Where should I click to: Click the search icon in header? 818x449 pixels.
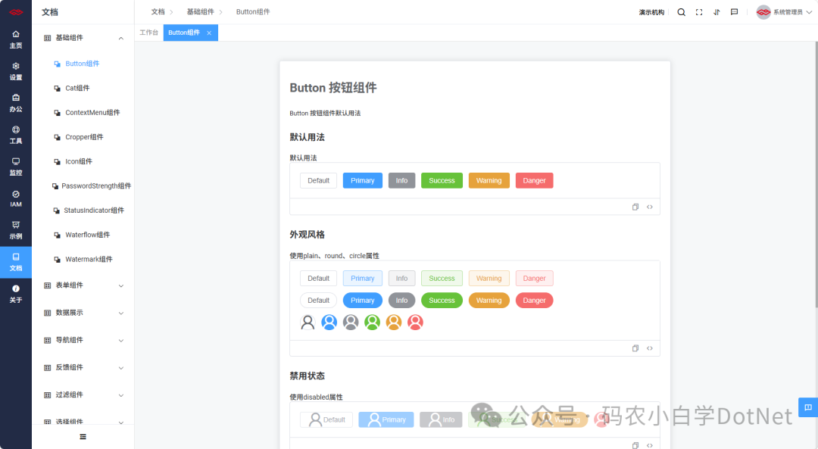pyautogui.click(x=682, y=12)
